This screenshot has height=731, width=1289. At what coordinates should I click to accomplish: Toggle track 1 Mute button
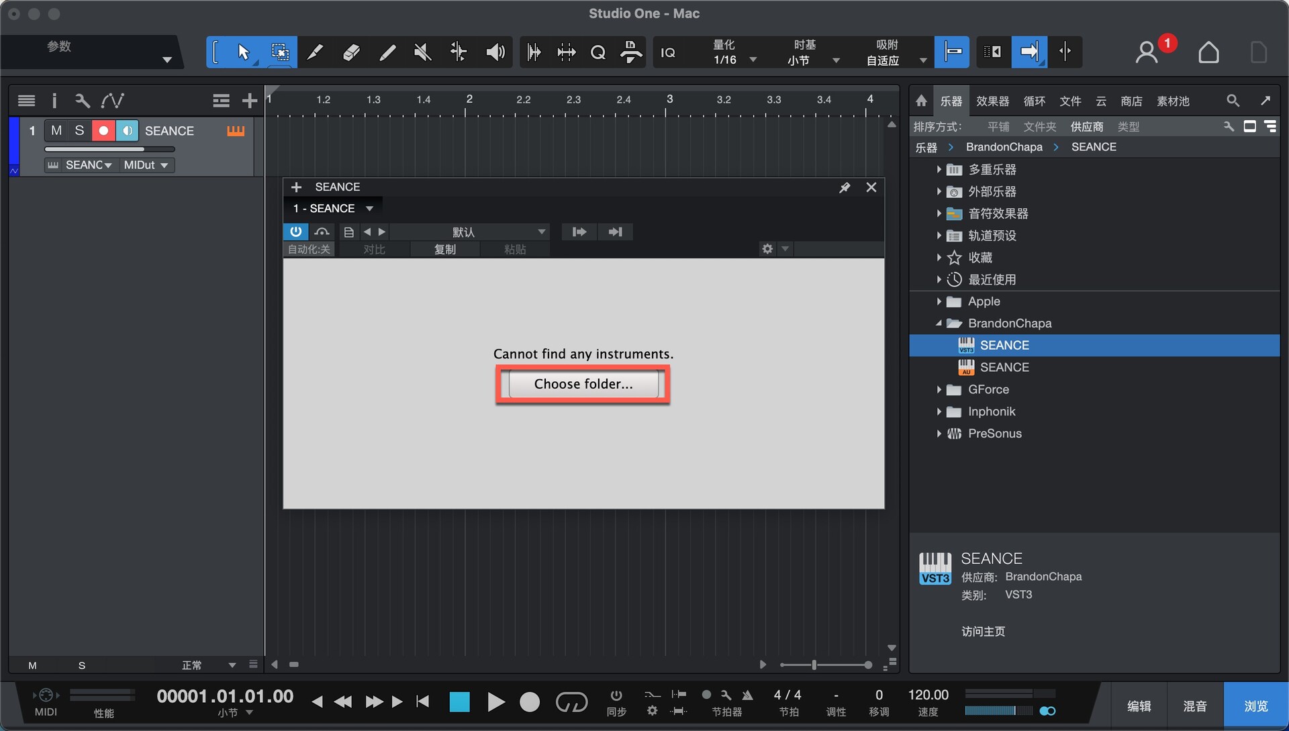click(56, 130)
